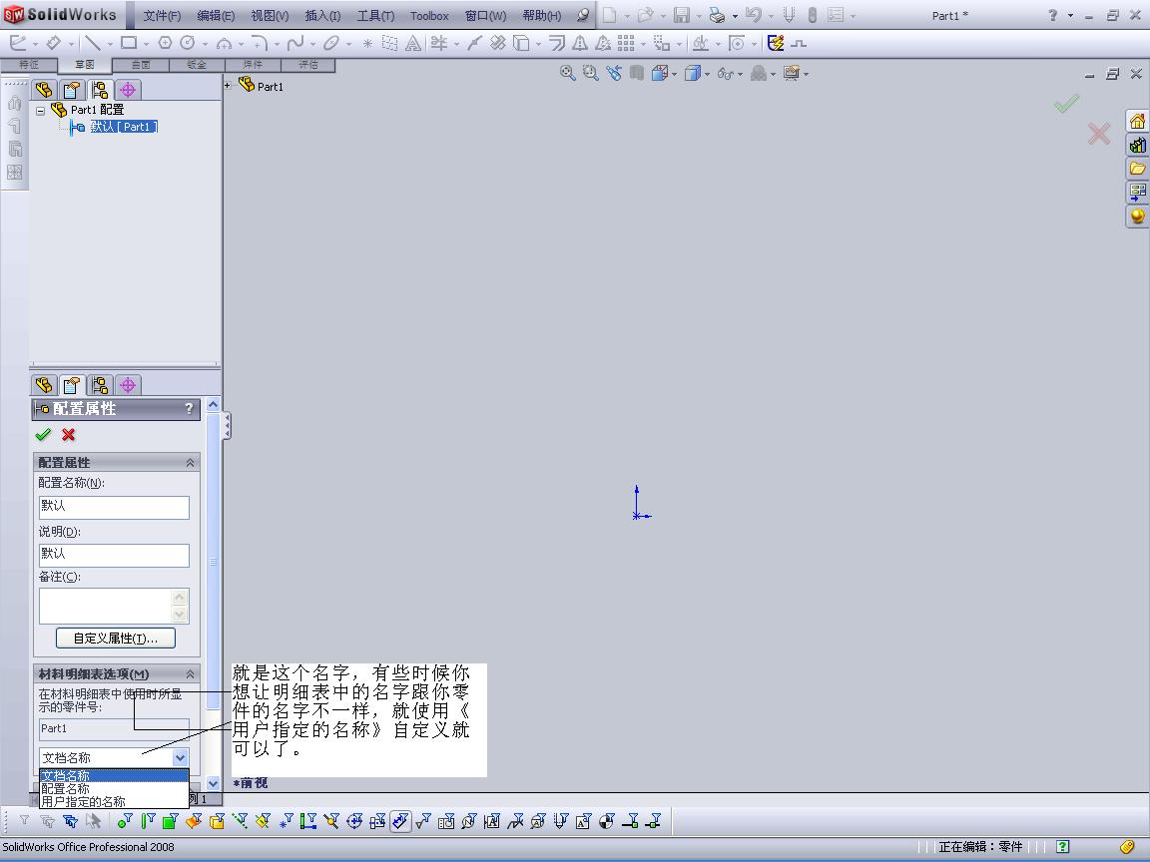Click the 说明(D) input field

114,555
